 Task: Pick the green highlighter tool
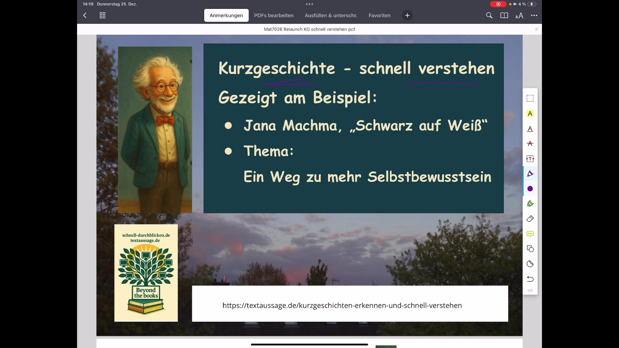click(530, 204)
